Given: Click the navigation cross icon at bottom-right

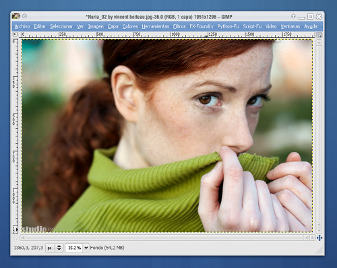Looking at the screenshot, I should (x=319, y=238).
